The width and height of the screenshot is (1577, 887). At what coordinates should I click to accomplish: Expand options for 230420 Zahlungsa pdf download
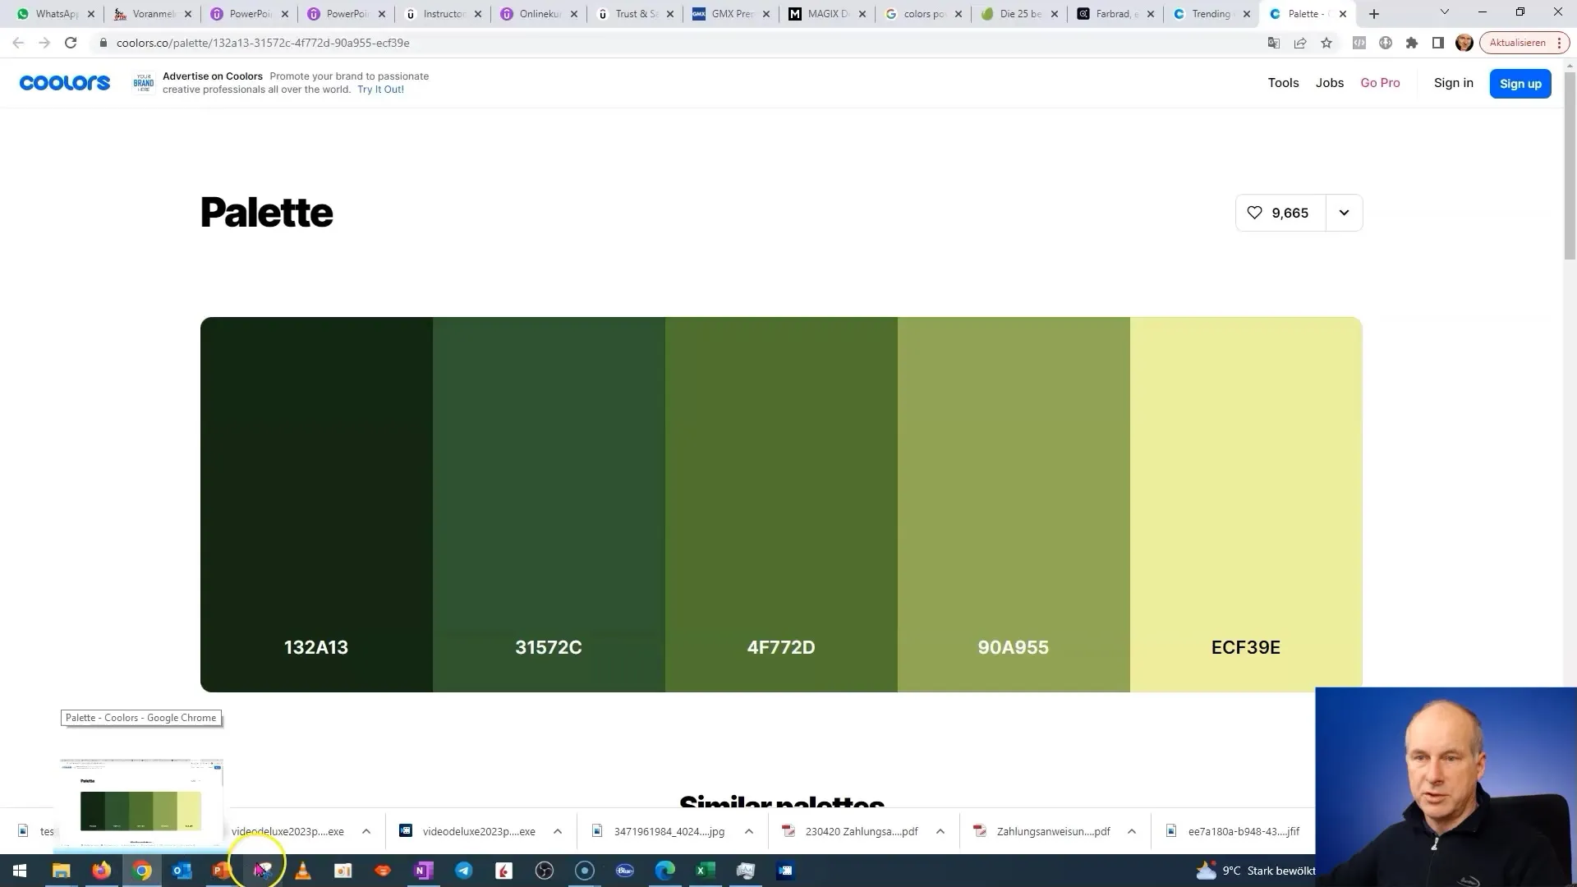(940, 831)
